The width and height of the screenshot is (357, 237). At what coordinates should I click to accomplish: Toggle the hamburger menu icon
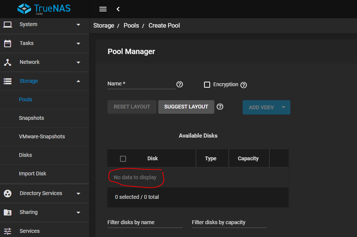(x=103, y=9)
